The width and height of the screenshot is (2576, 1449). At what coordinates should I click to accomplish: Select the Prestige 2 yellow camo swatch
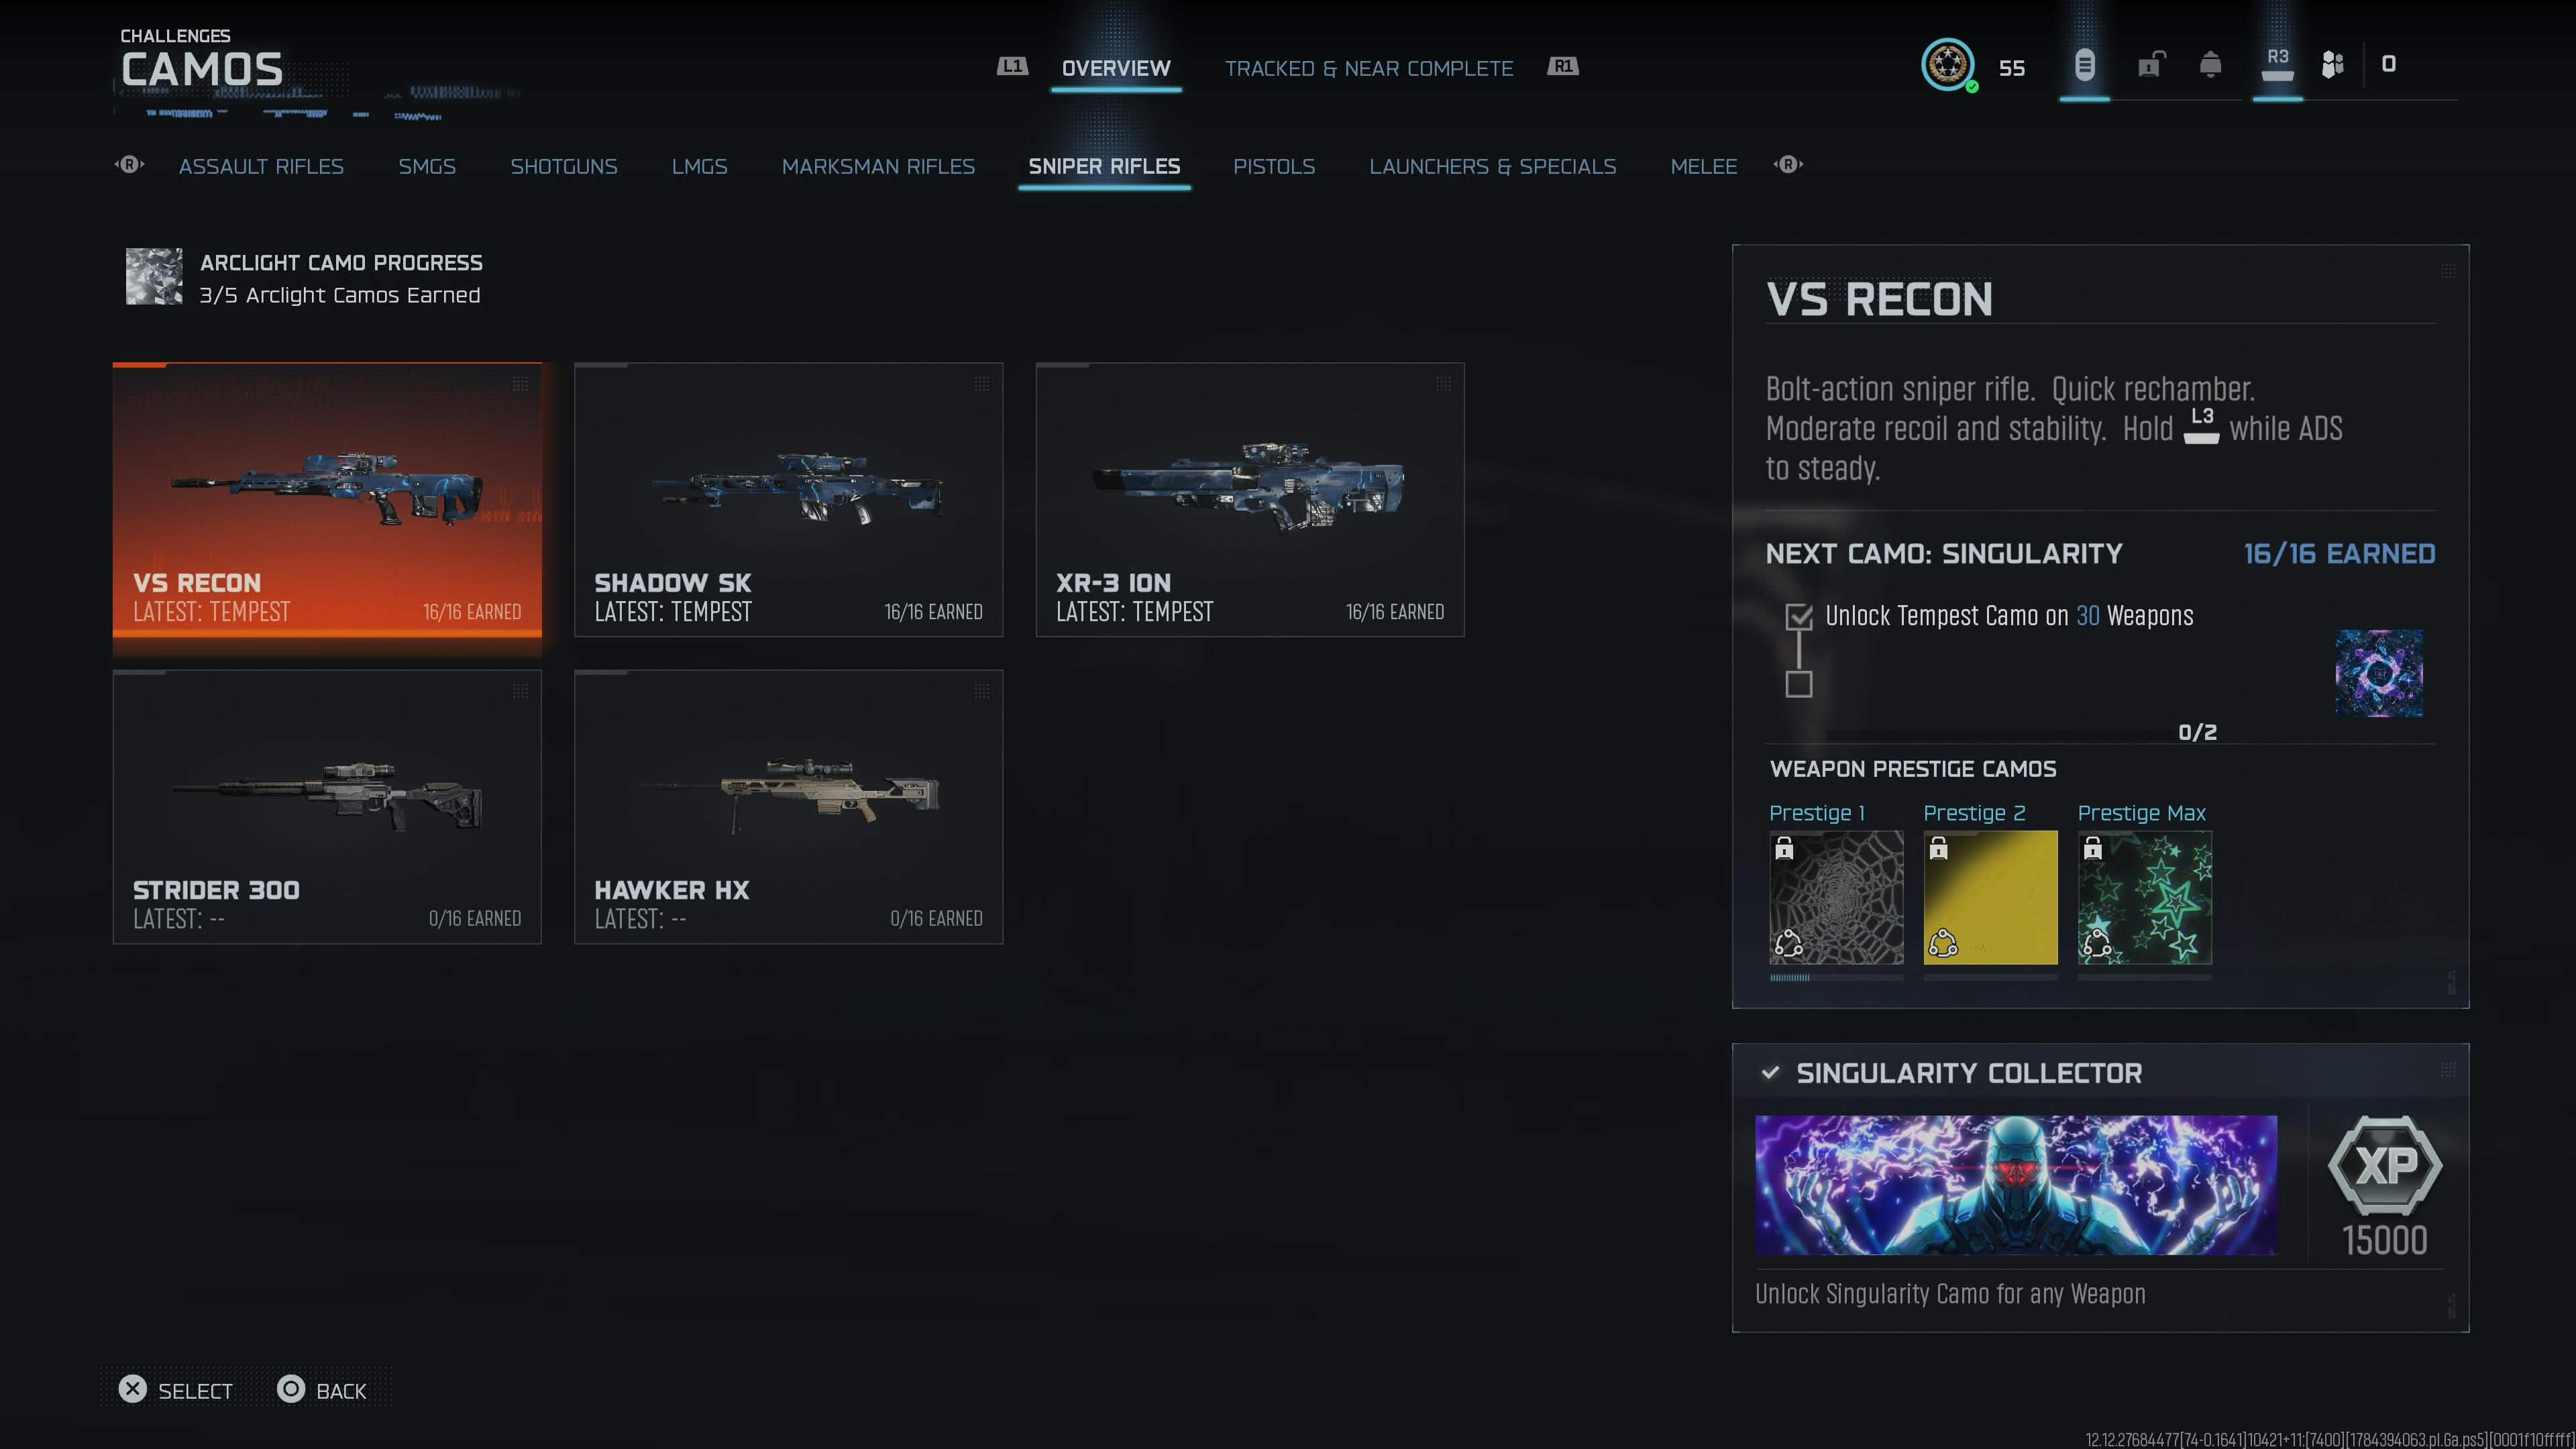point(1990,897)
